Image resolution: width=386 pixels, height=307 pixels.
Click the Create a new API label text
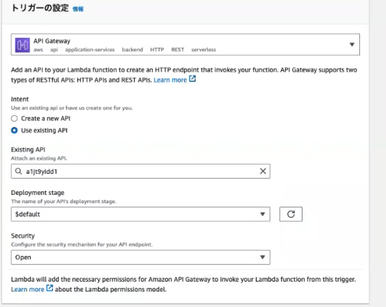pyautogui.click(x=46, y=118)
